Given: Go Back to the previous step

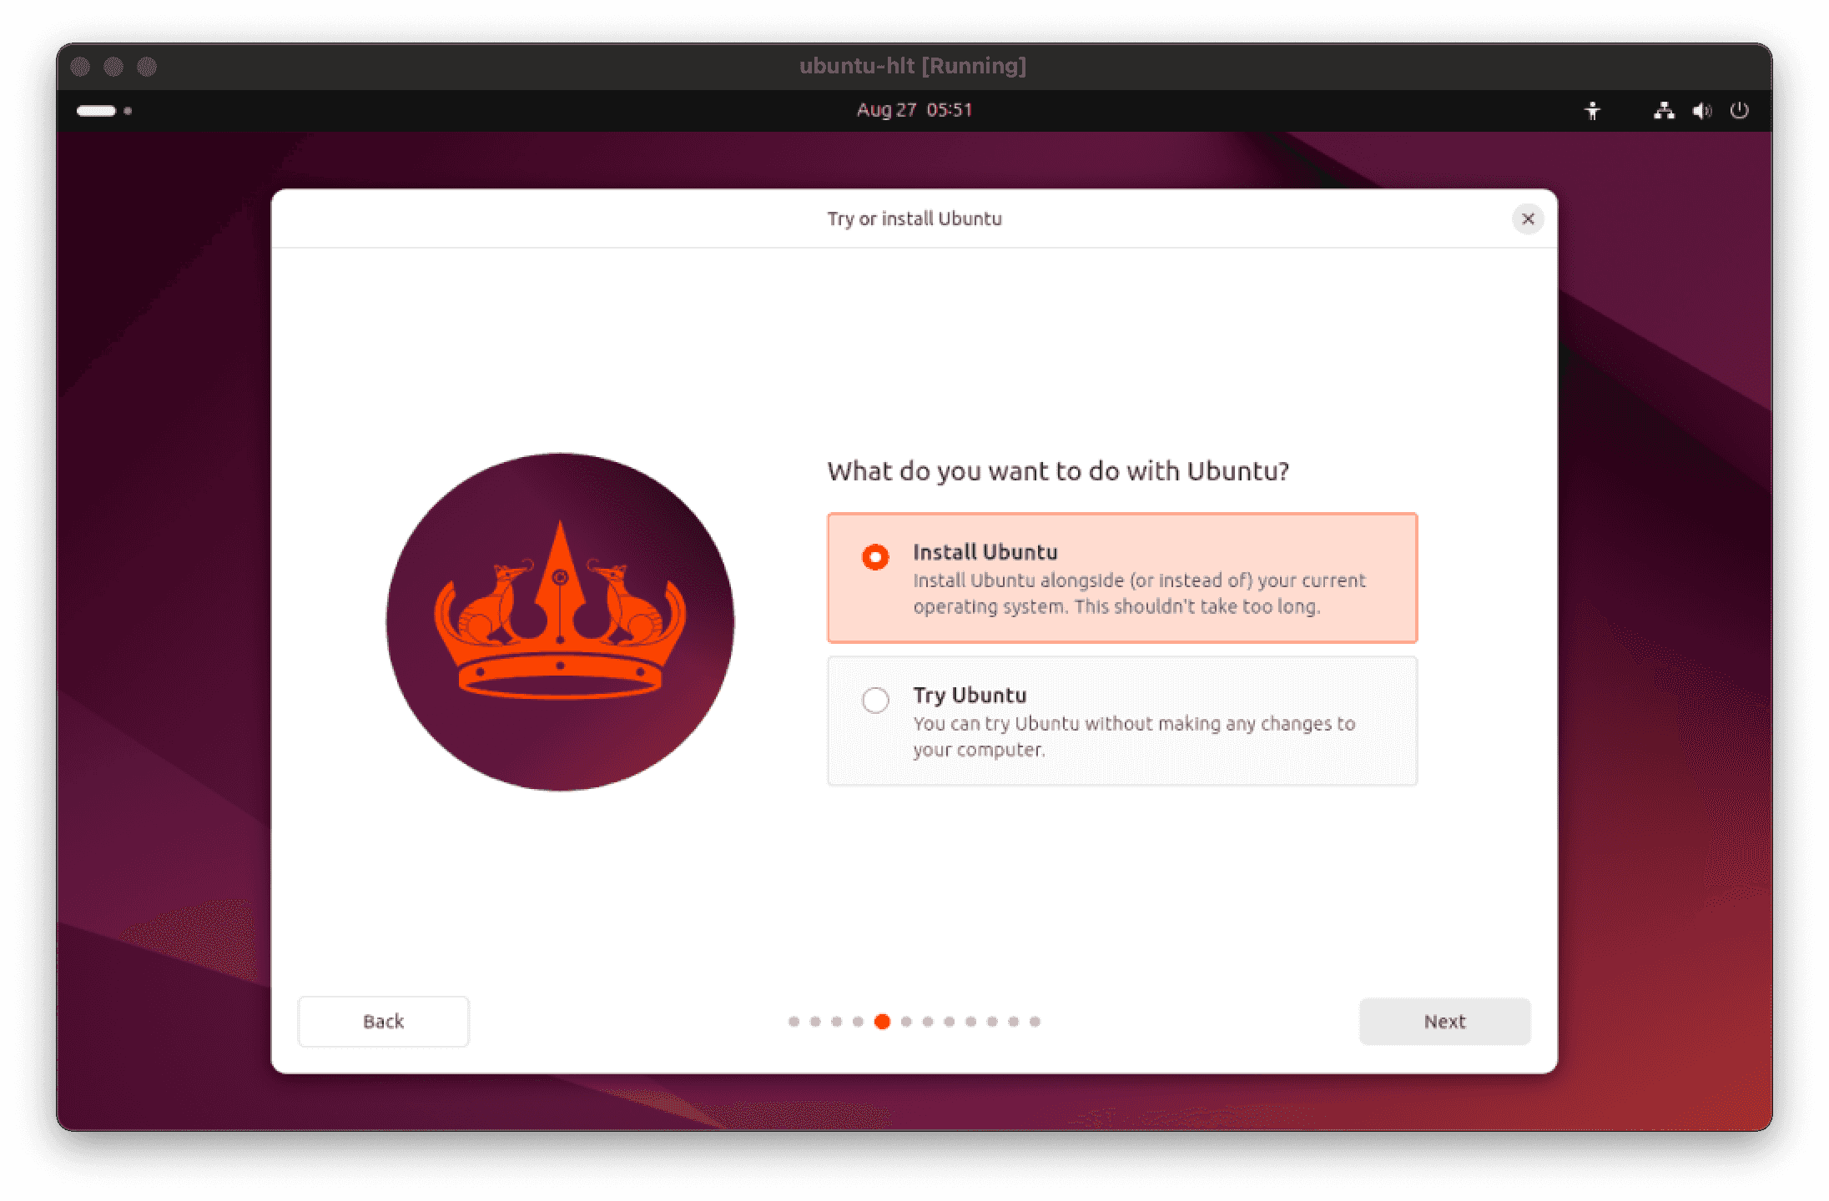Looking at the screenshot, I should coord(383,1021).
